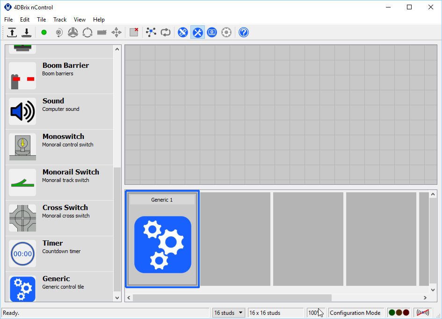Click the blue monitor mode icon
Image resolution: width=442 pixels, height=319 pixels.
pos(212,32)
